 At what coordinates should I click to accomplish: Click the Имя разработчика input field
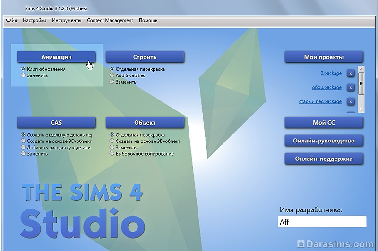pos(322,222)
